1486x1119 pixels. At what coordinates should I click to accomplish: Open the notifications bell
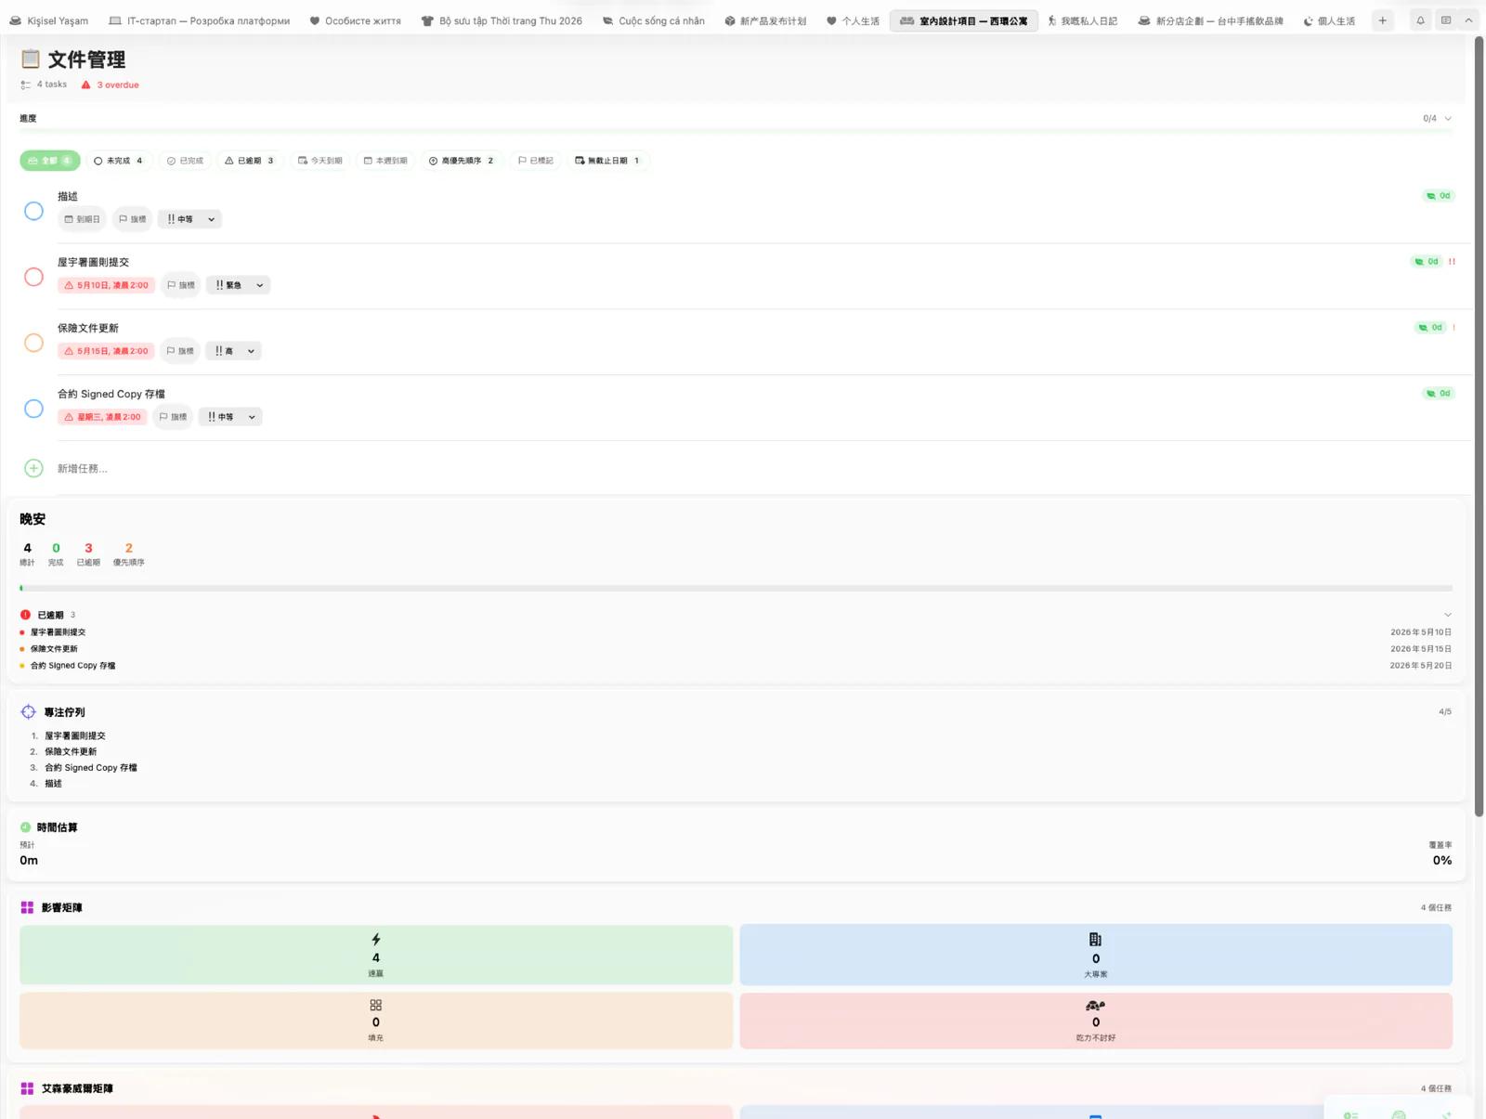click(1420, 20)
